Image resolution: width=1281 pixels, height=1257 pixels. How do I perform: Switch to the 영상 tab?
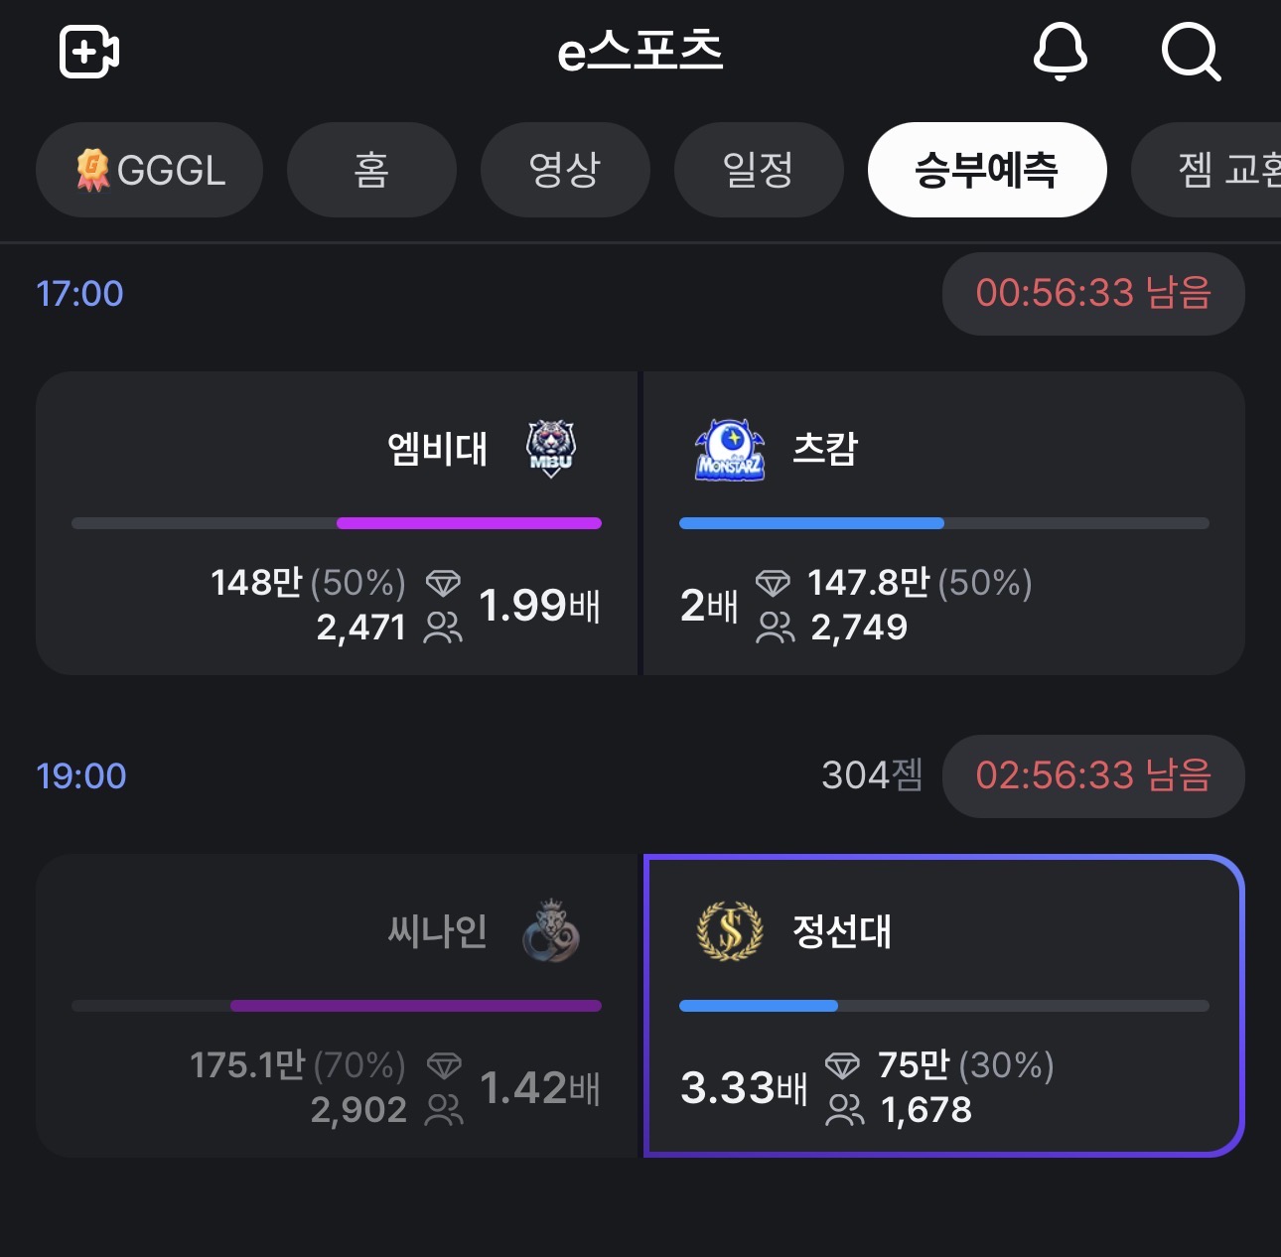tap(565, 170)
